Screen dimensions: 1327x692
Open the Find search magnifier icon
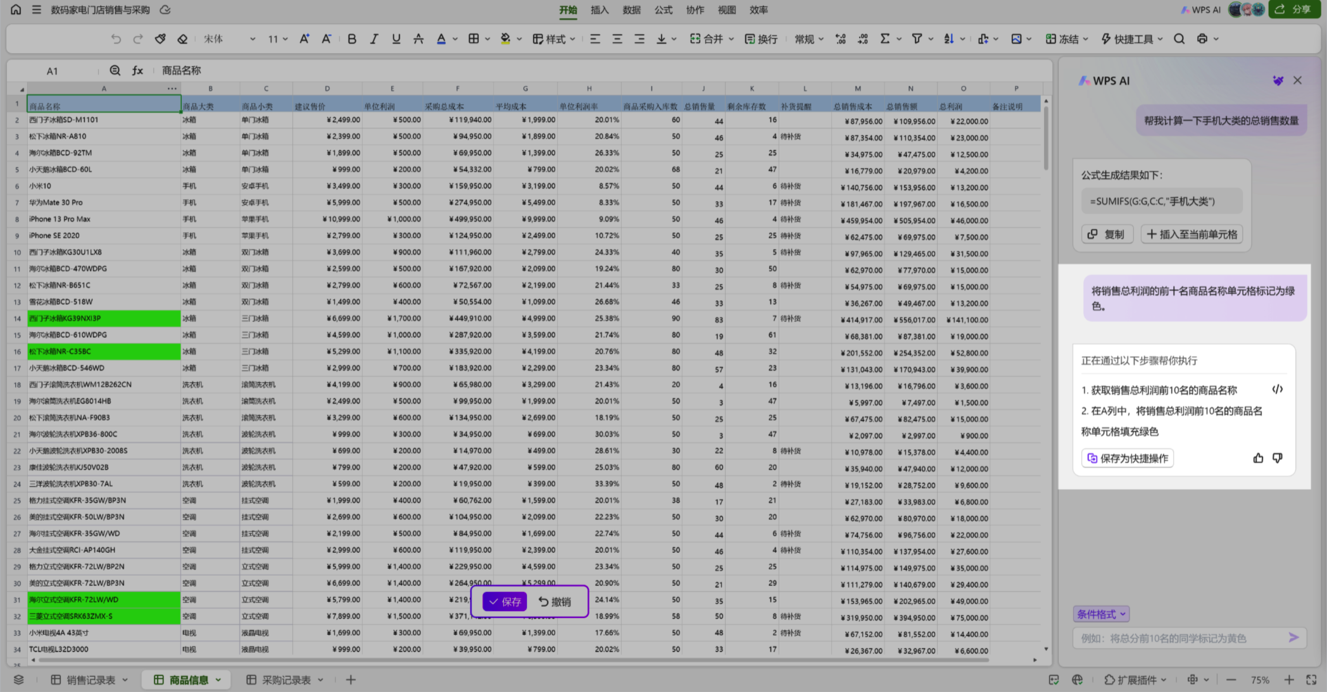1179,39
